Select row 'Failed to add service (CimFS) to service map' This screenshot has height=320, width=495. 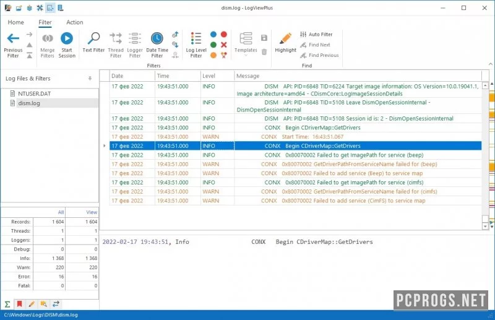(x=296, y=201)
